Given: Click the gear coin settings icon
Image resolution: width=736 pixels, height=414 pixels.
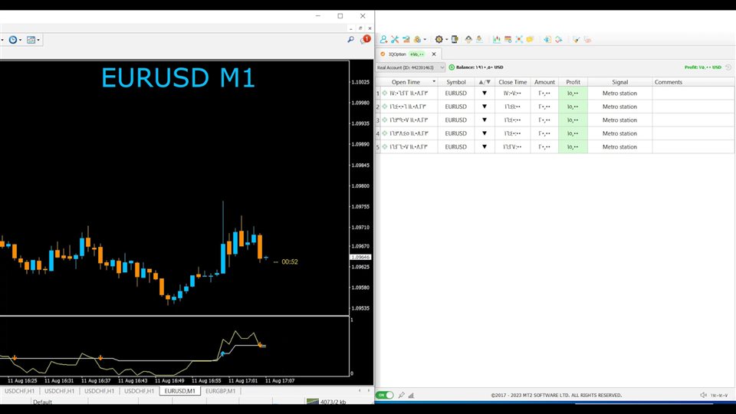Looking at the screenshot, I should 439,39.
